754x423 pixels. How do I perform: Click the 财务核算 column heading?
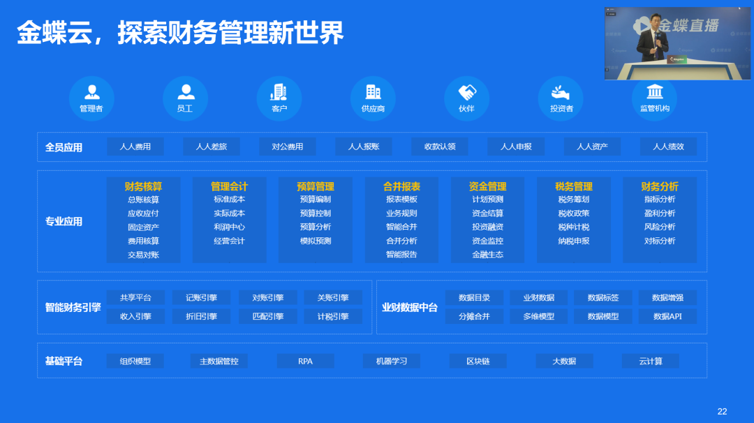pos(143,186)
